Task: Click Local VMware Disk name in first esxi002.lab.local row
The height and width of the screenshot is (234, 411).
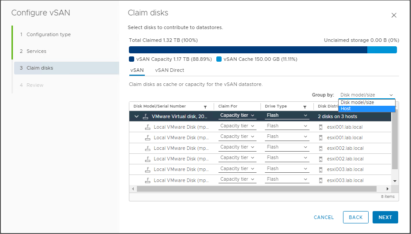Action: (x=181, y=149)
